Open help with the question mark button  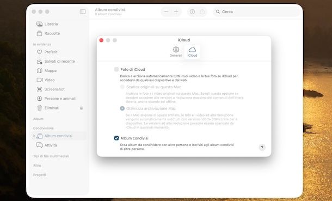(262, 147)
